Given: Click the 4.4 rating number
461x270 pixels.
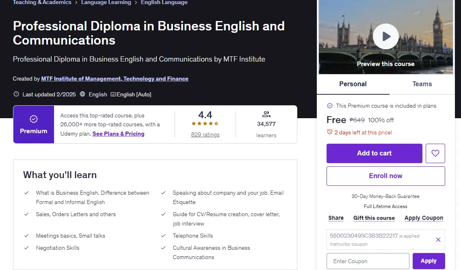Looking at the screenshot, I should tap(205, 115).
